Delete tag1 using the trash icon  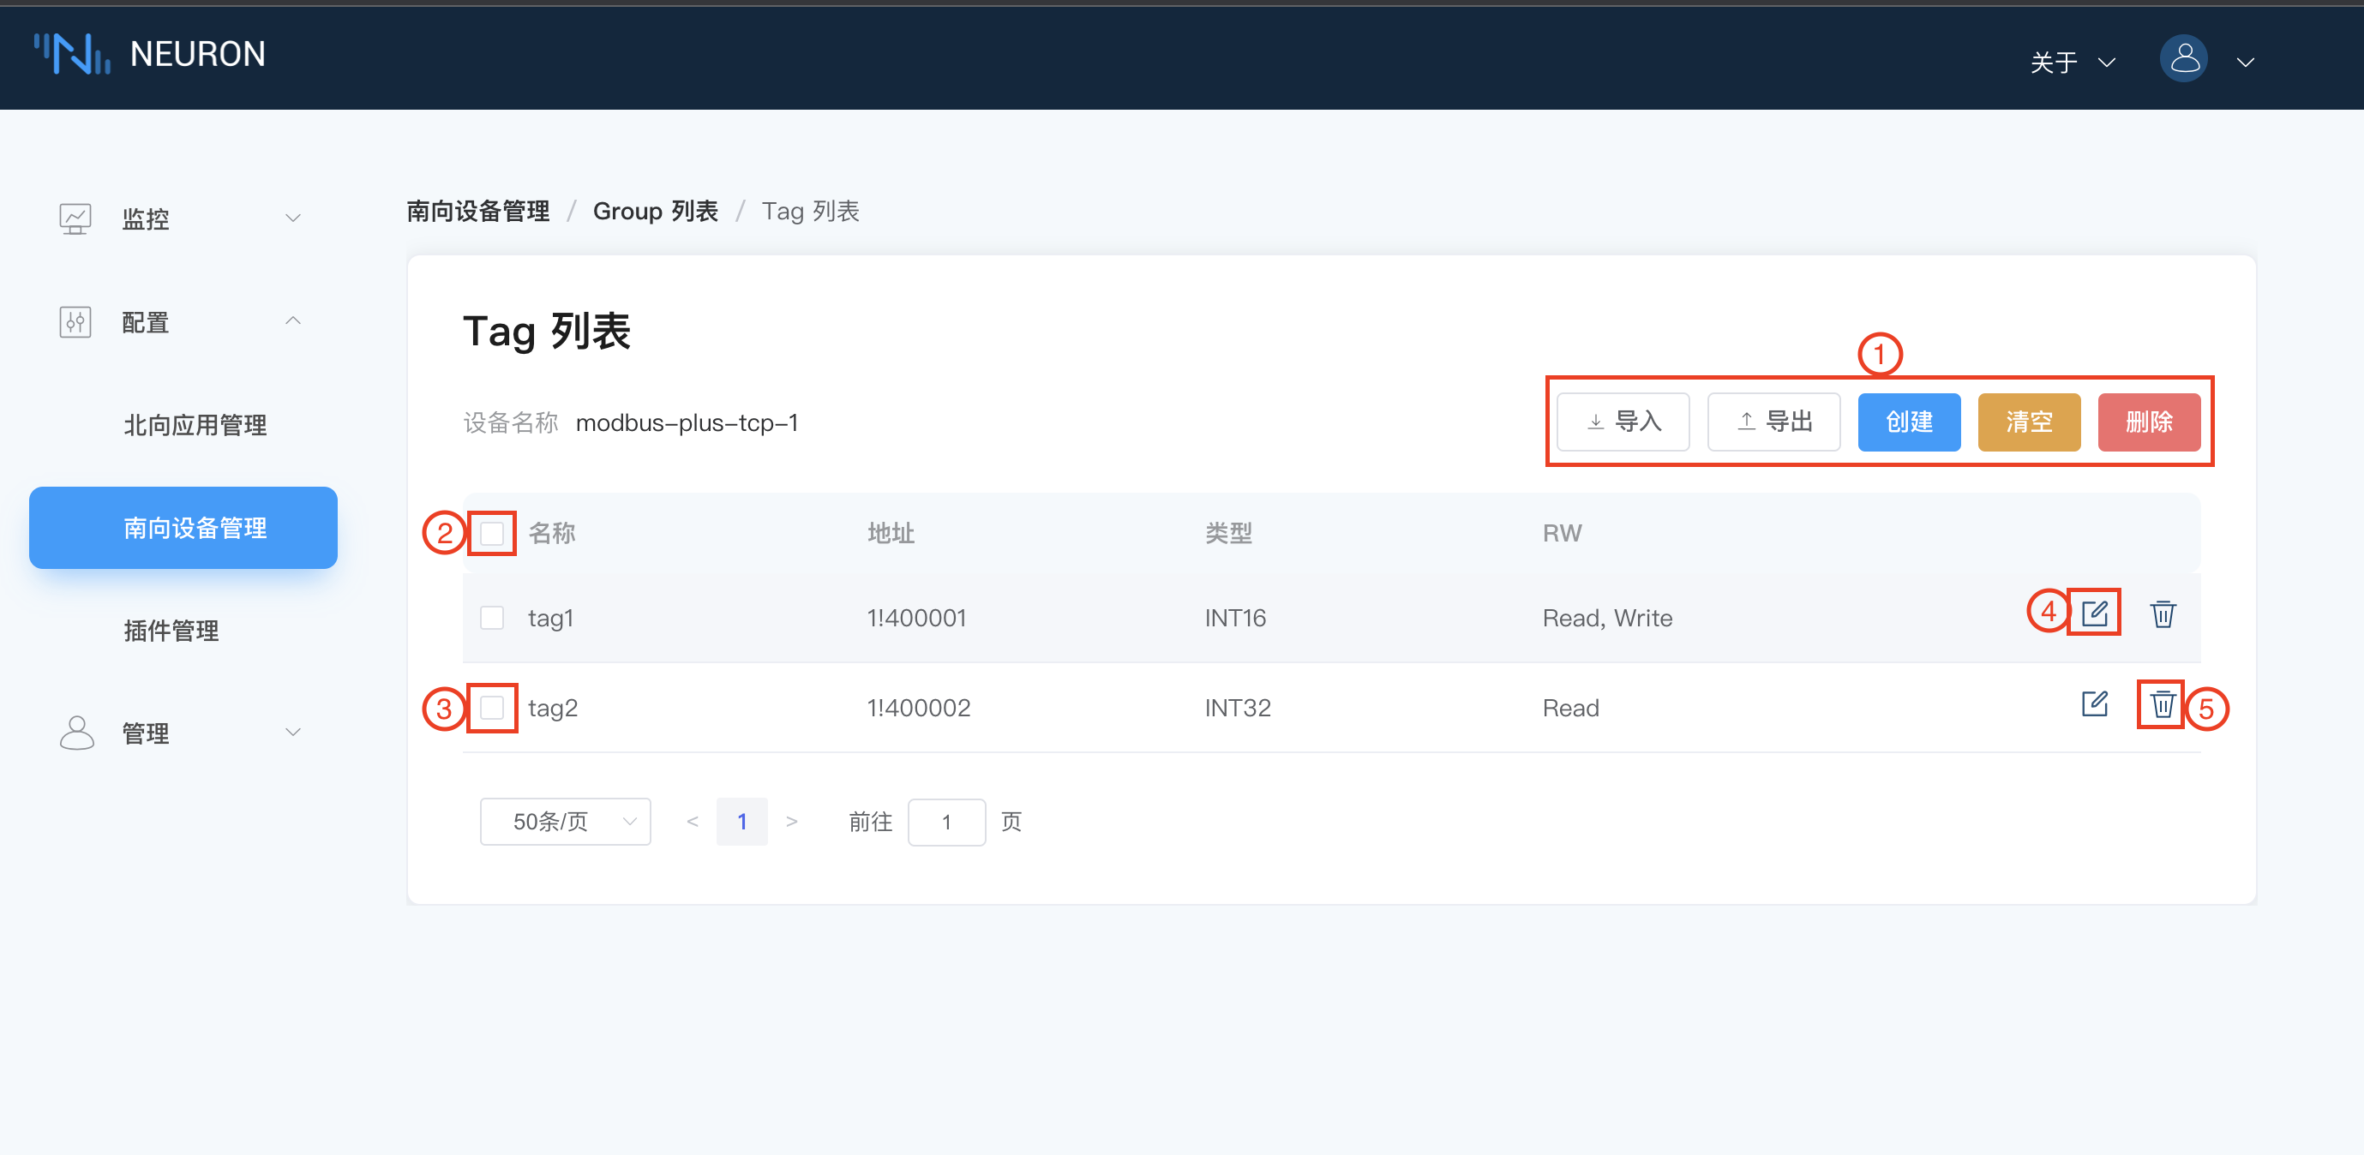(2162, 613)
